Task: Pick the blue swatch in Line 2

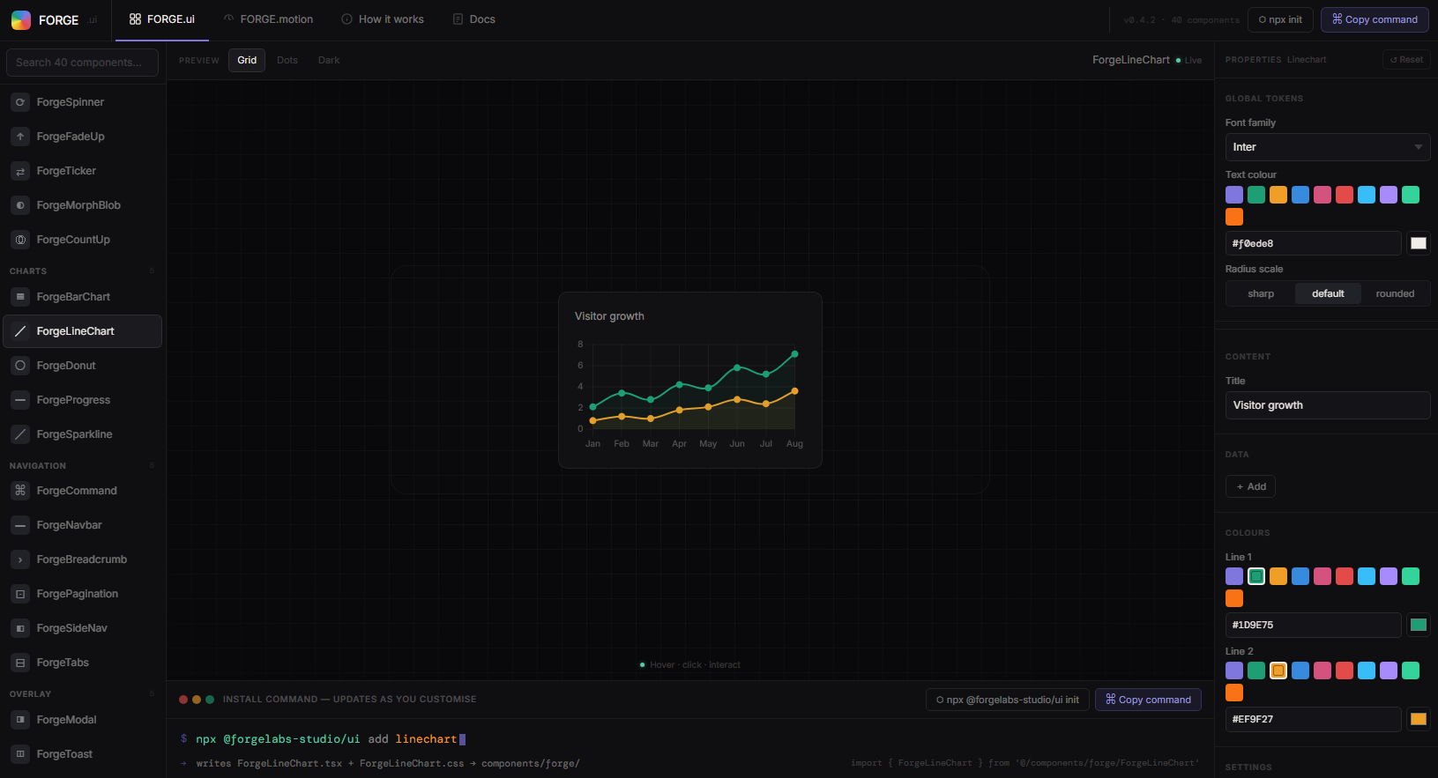Action: tap(1300, 671)
